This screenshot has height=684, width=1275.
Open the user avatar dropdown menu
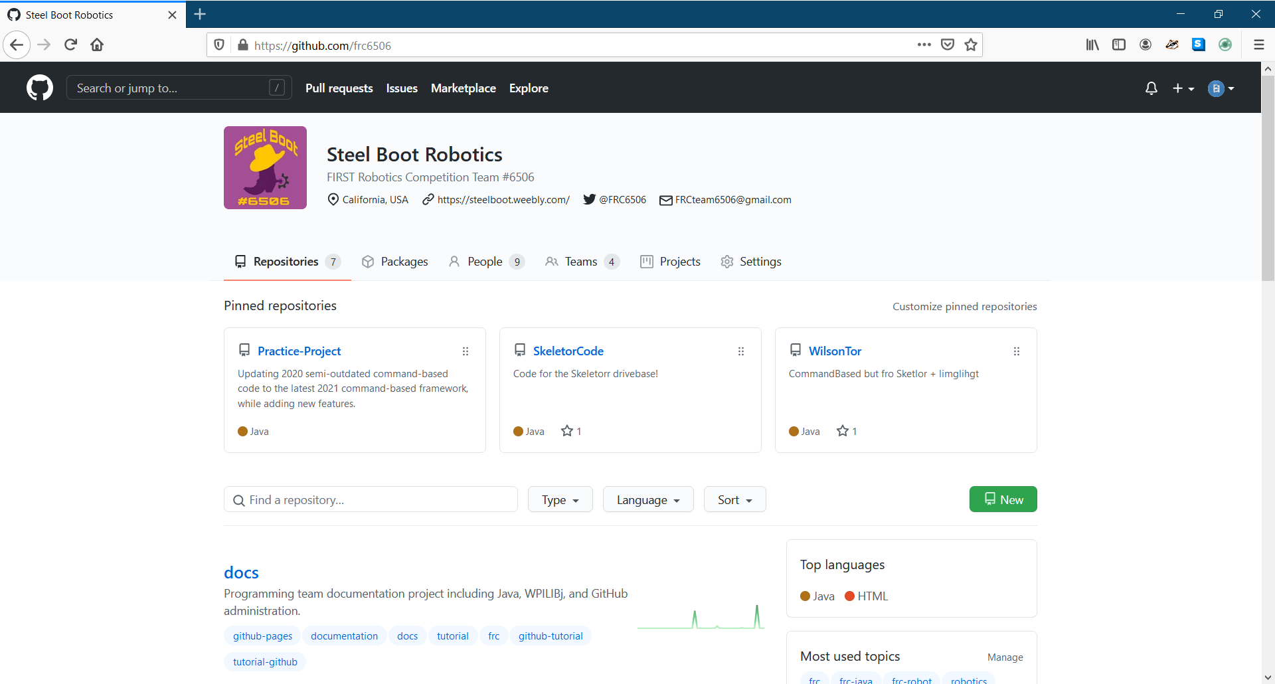(x=1221, y=88)
